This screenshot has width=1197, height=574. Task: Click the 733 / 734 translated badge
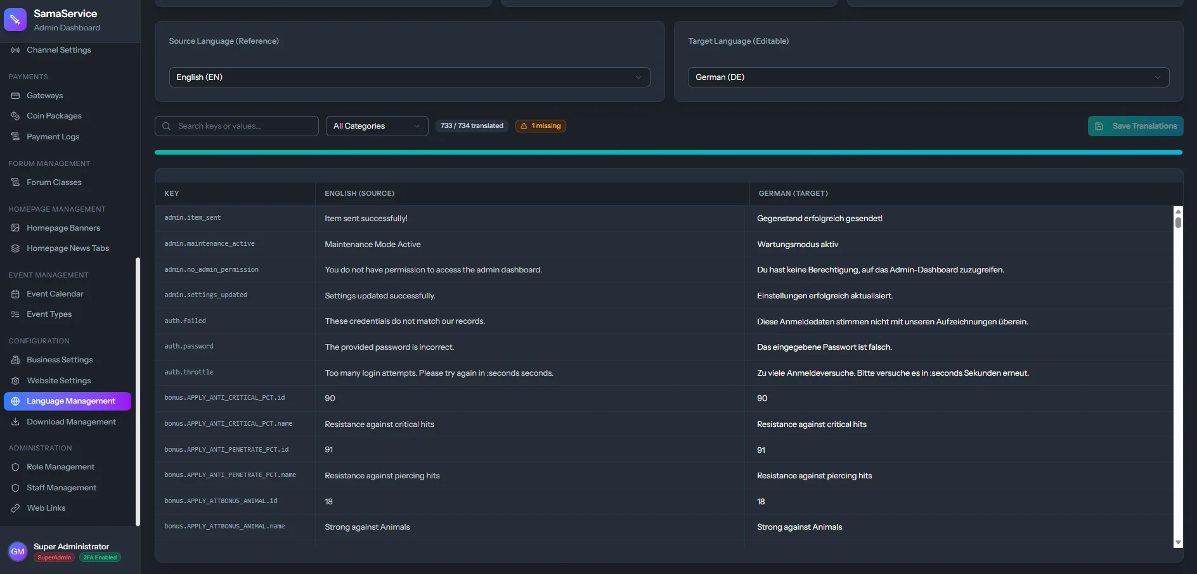(472, 126)
